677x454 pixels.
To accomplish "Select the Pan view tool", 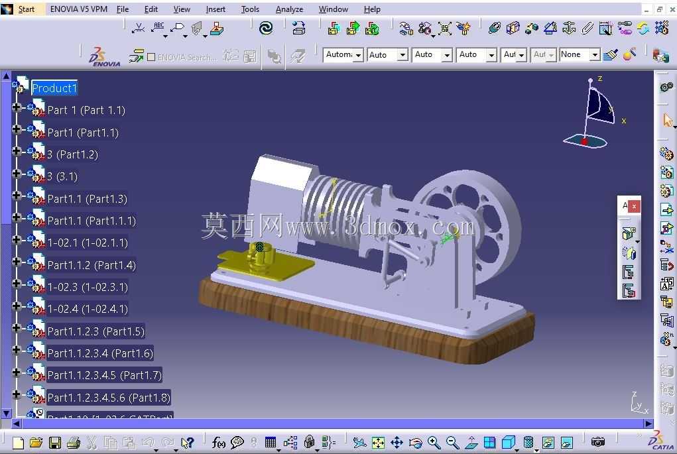I will click(x=397, y=442).
